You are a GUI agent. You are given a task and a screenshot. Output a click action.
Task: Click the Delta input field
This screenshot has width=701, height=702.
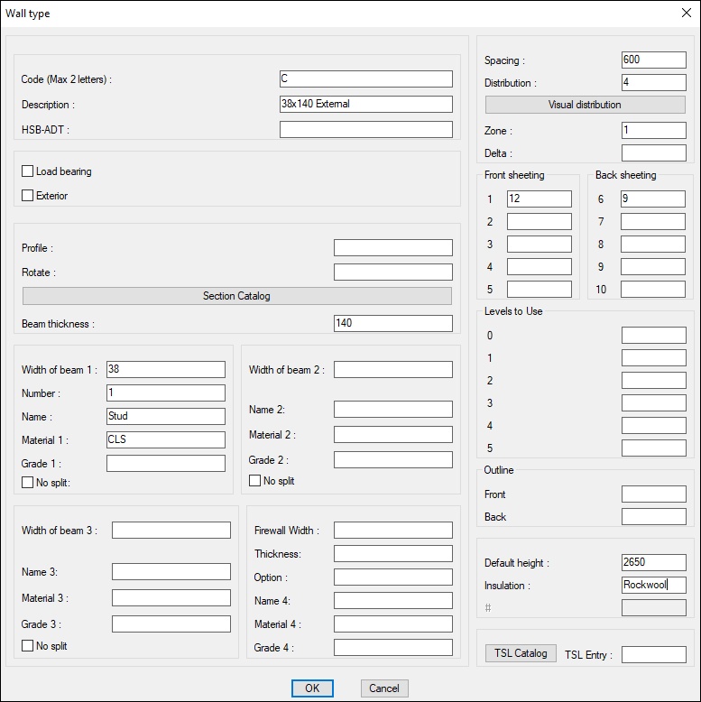(x=653, y=152)
